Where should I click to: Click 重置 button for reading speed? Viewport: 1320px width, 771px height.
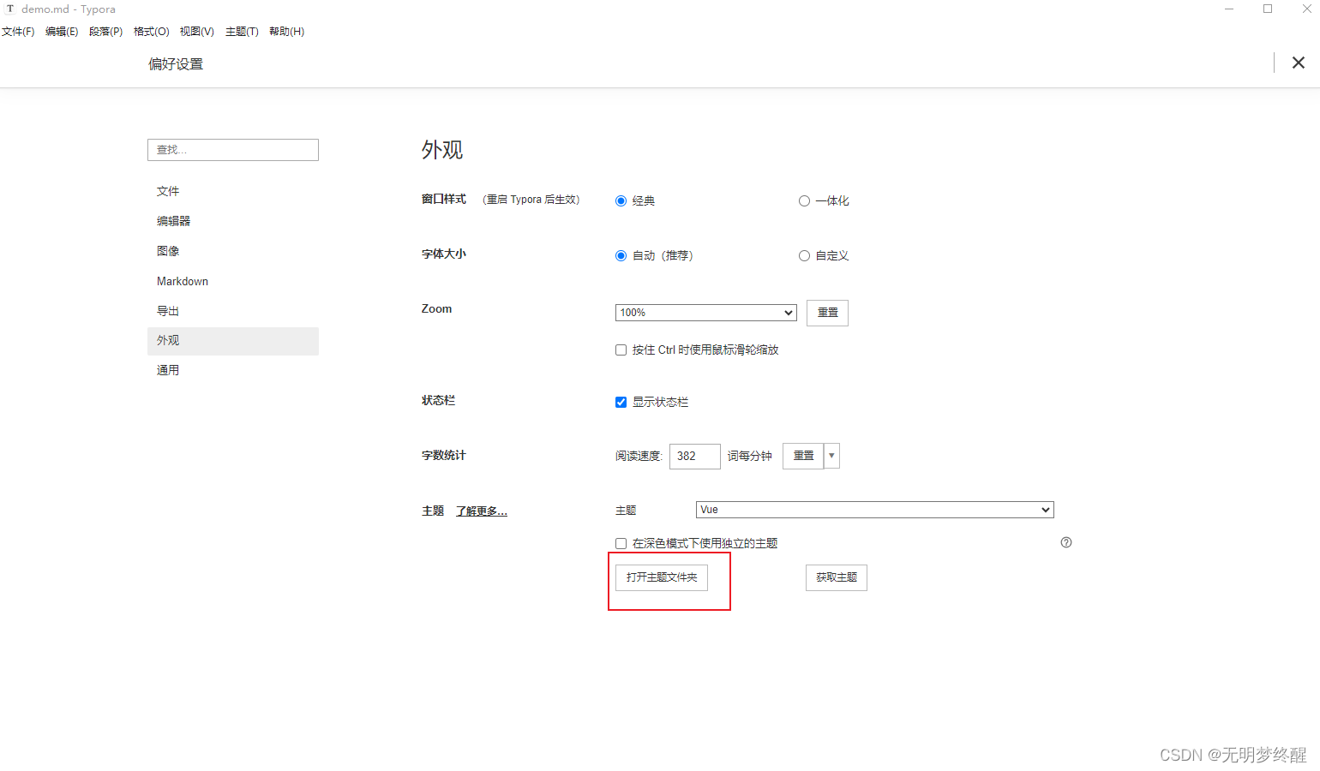(803, 456)
